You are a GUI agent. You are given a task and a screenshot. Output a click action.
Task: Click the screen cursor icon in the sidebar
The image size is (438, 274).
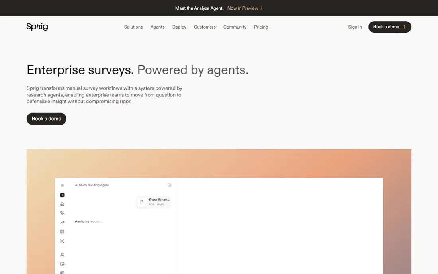coord(62,264)
